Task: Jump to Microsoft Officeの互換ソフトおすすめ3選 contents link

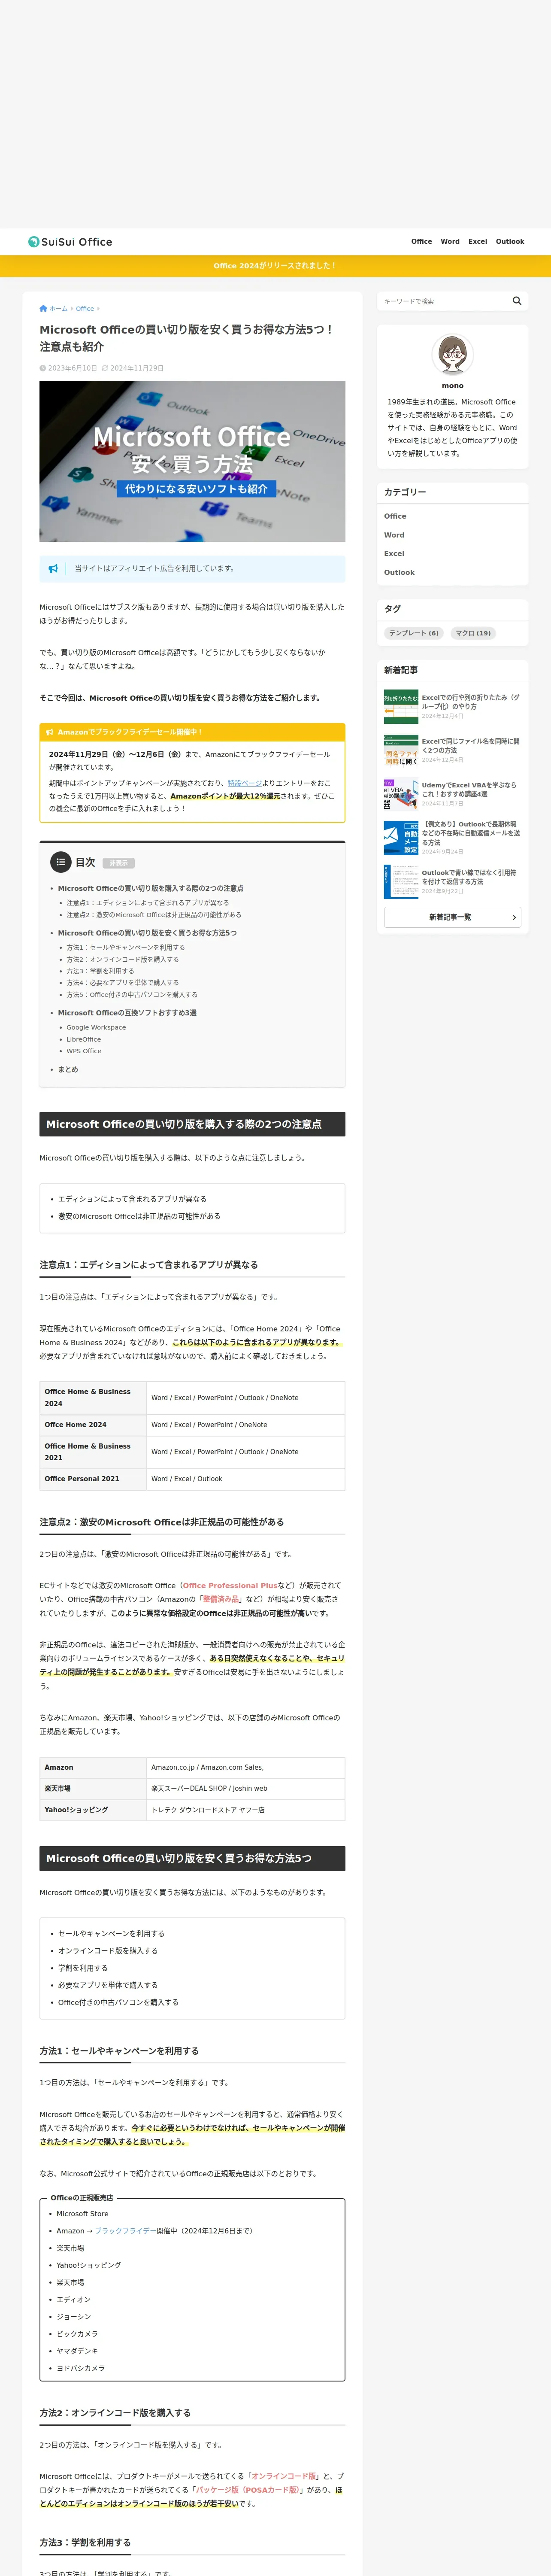Action: point(127,1013)
